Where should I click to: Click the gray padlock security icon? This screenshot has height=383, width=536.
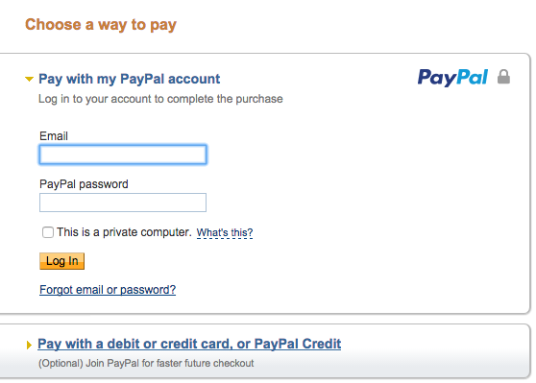pyautogui.click(x=503, y=77)
